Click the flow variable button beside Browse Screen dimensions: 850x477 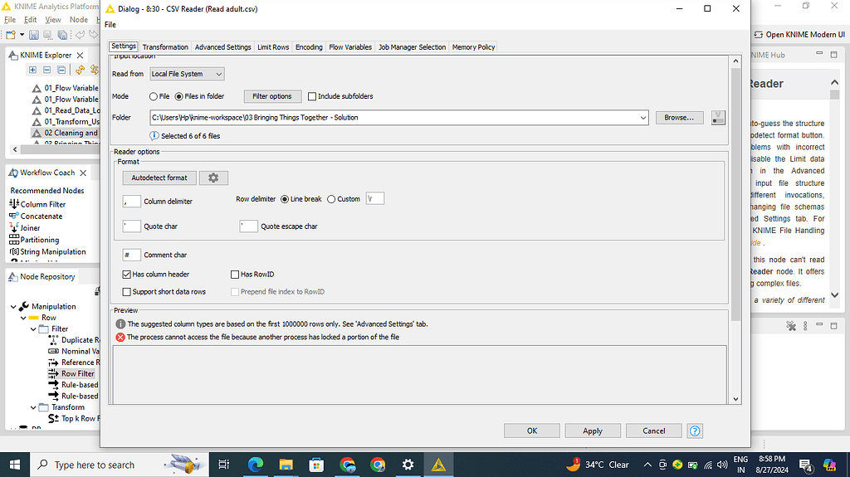coord(719,118)
